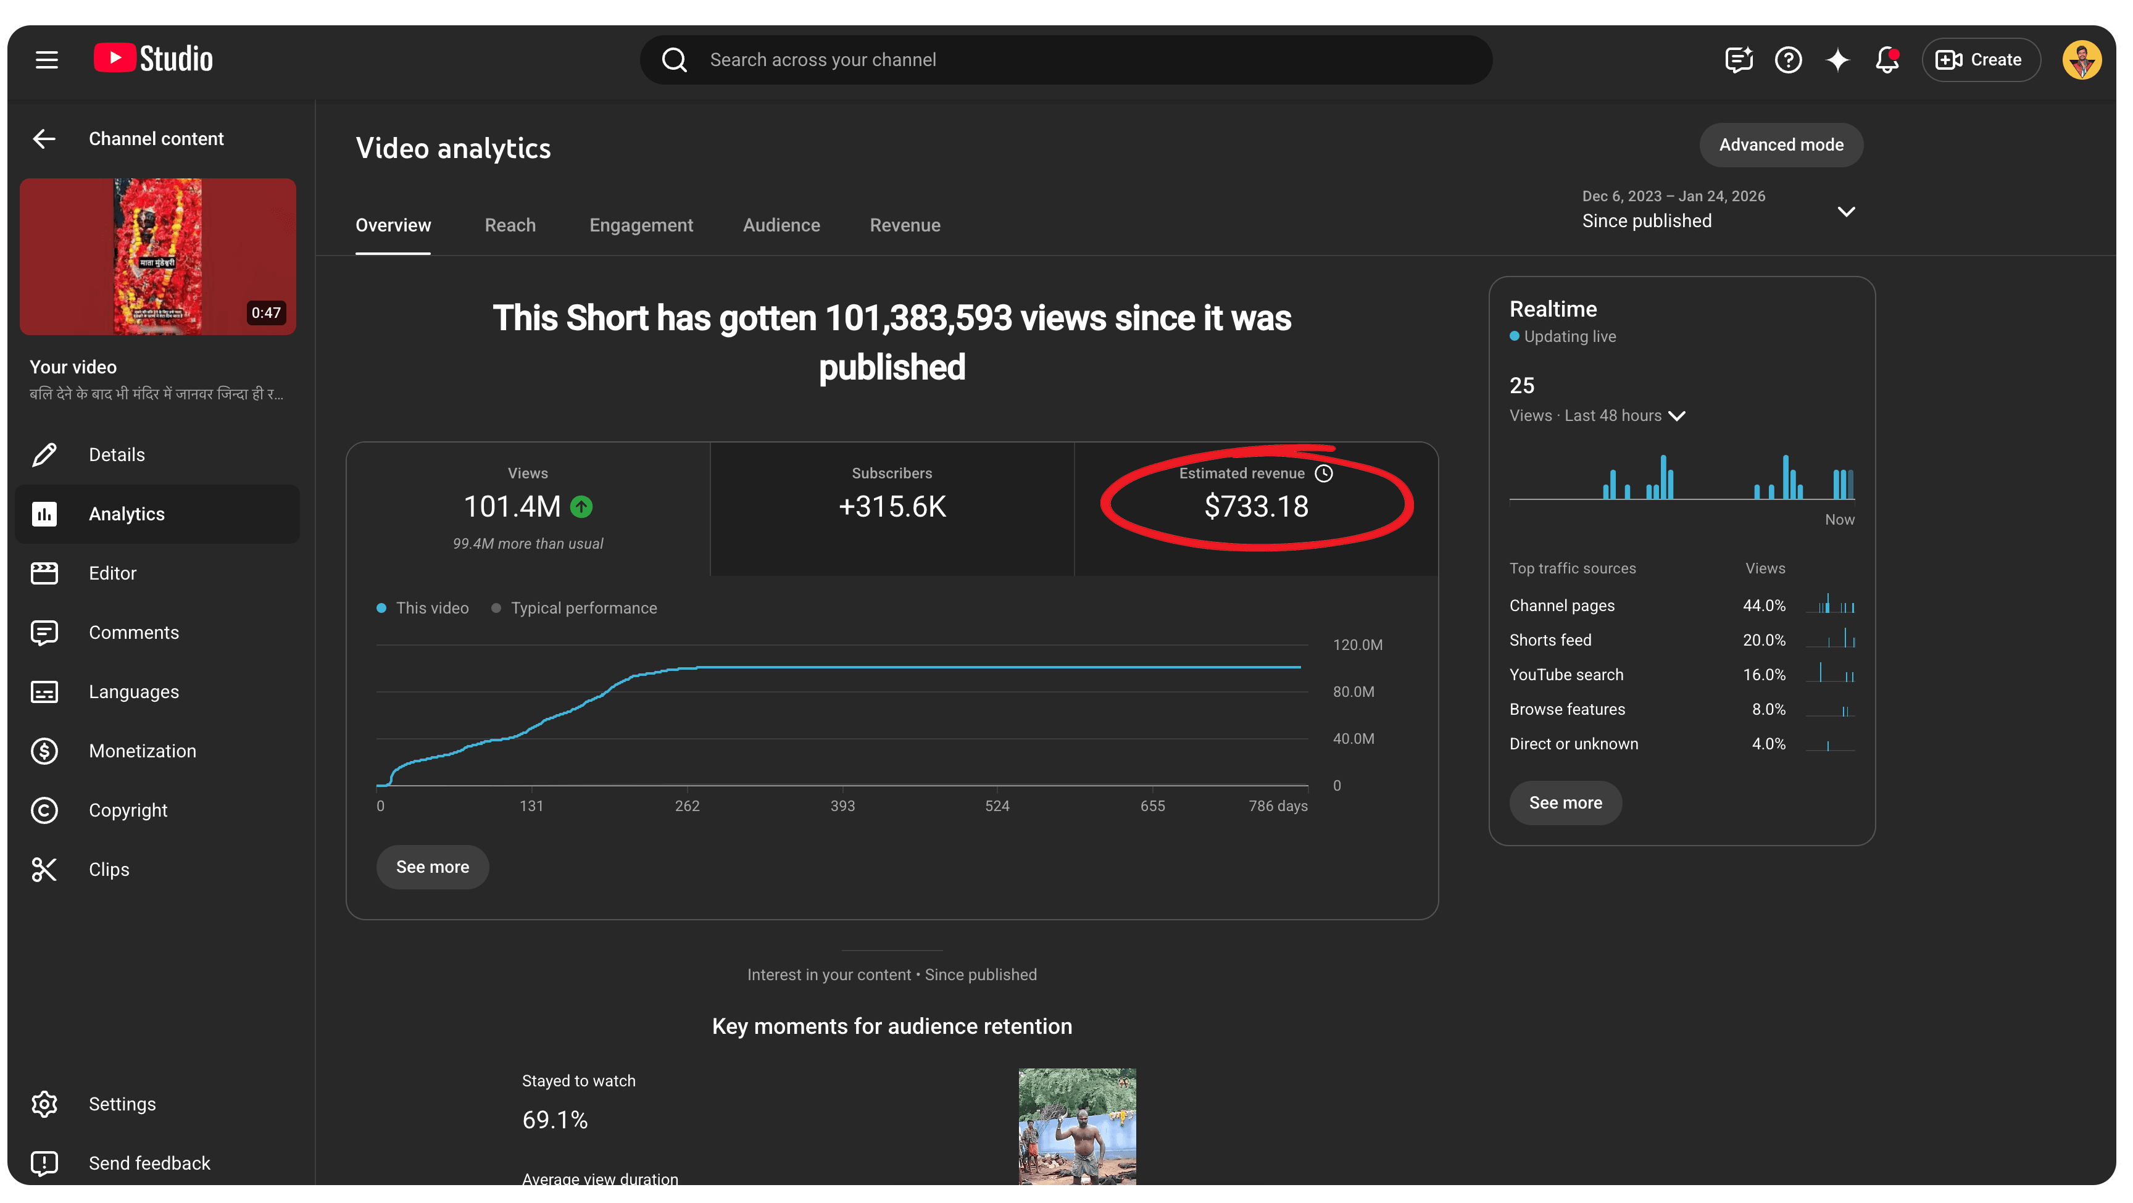
Task: Open YouTube Studio notifications bell
Action: pyautogui.click(x=1887, y=59)
